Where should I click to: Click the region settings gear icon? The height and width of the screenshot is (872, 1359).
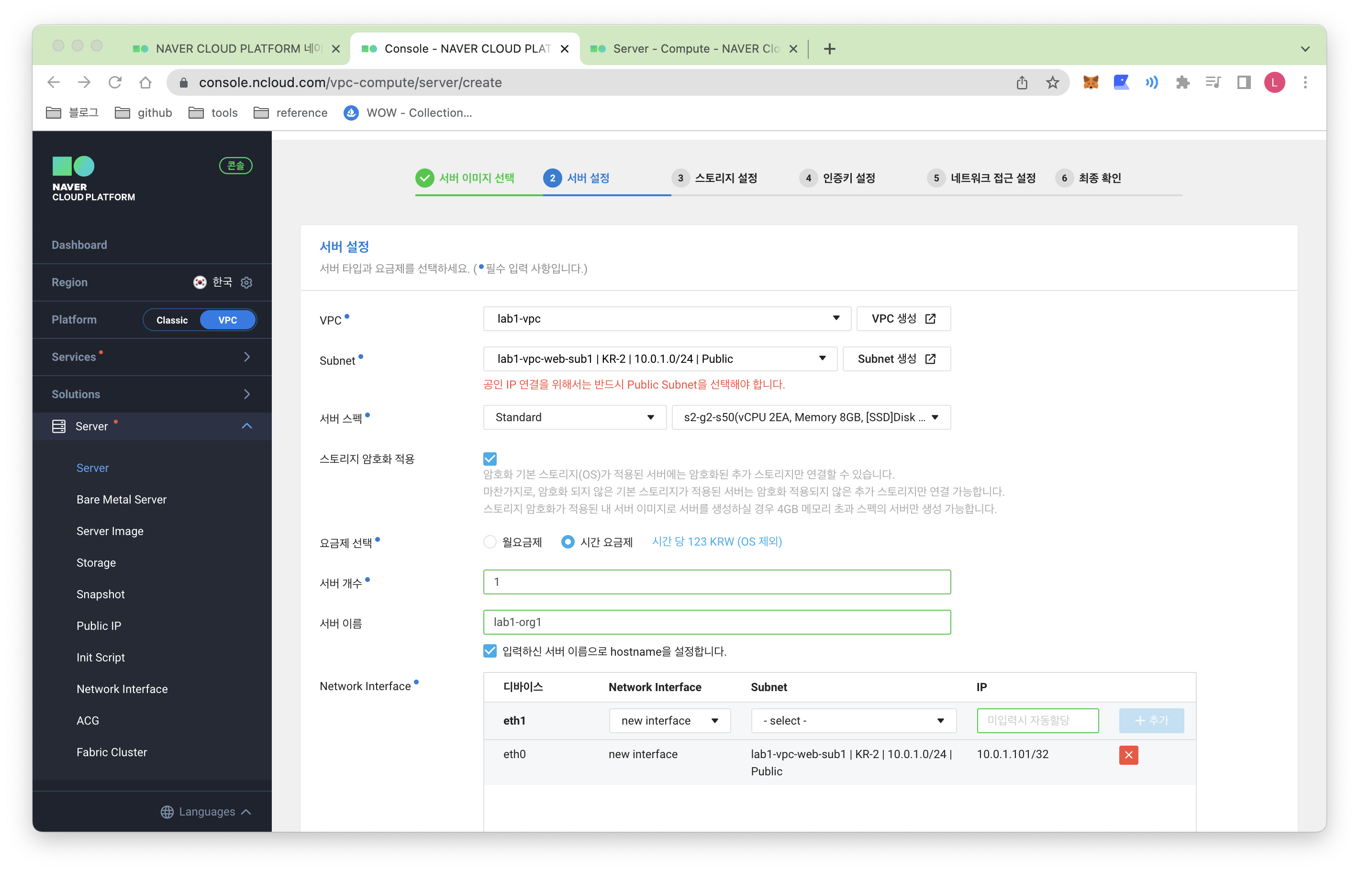[x=246, y=282]
